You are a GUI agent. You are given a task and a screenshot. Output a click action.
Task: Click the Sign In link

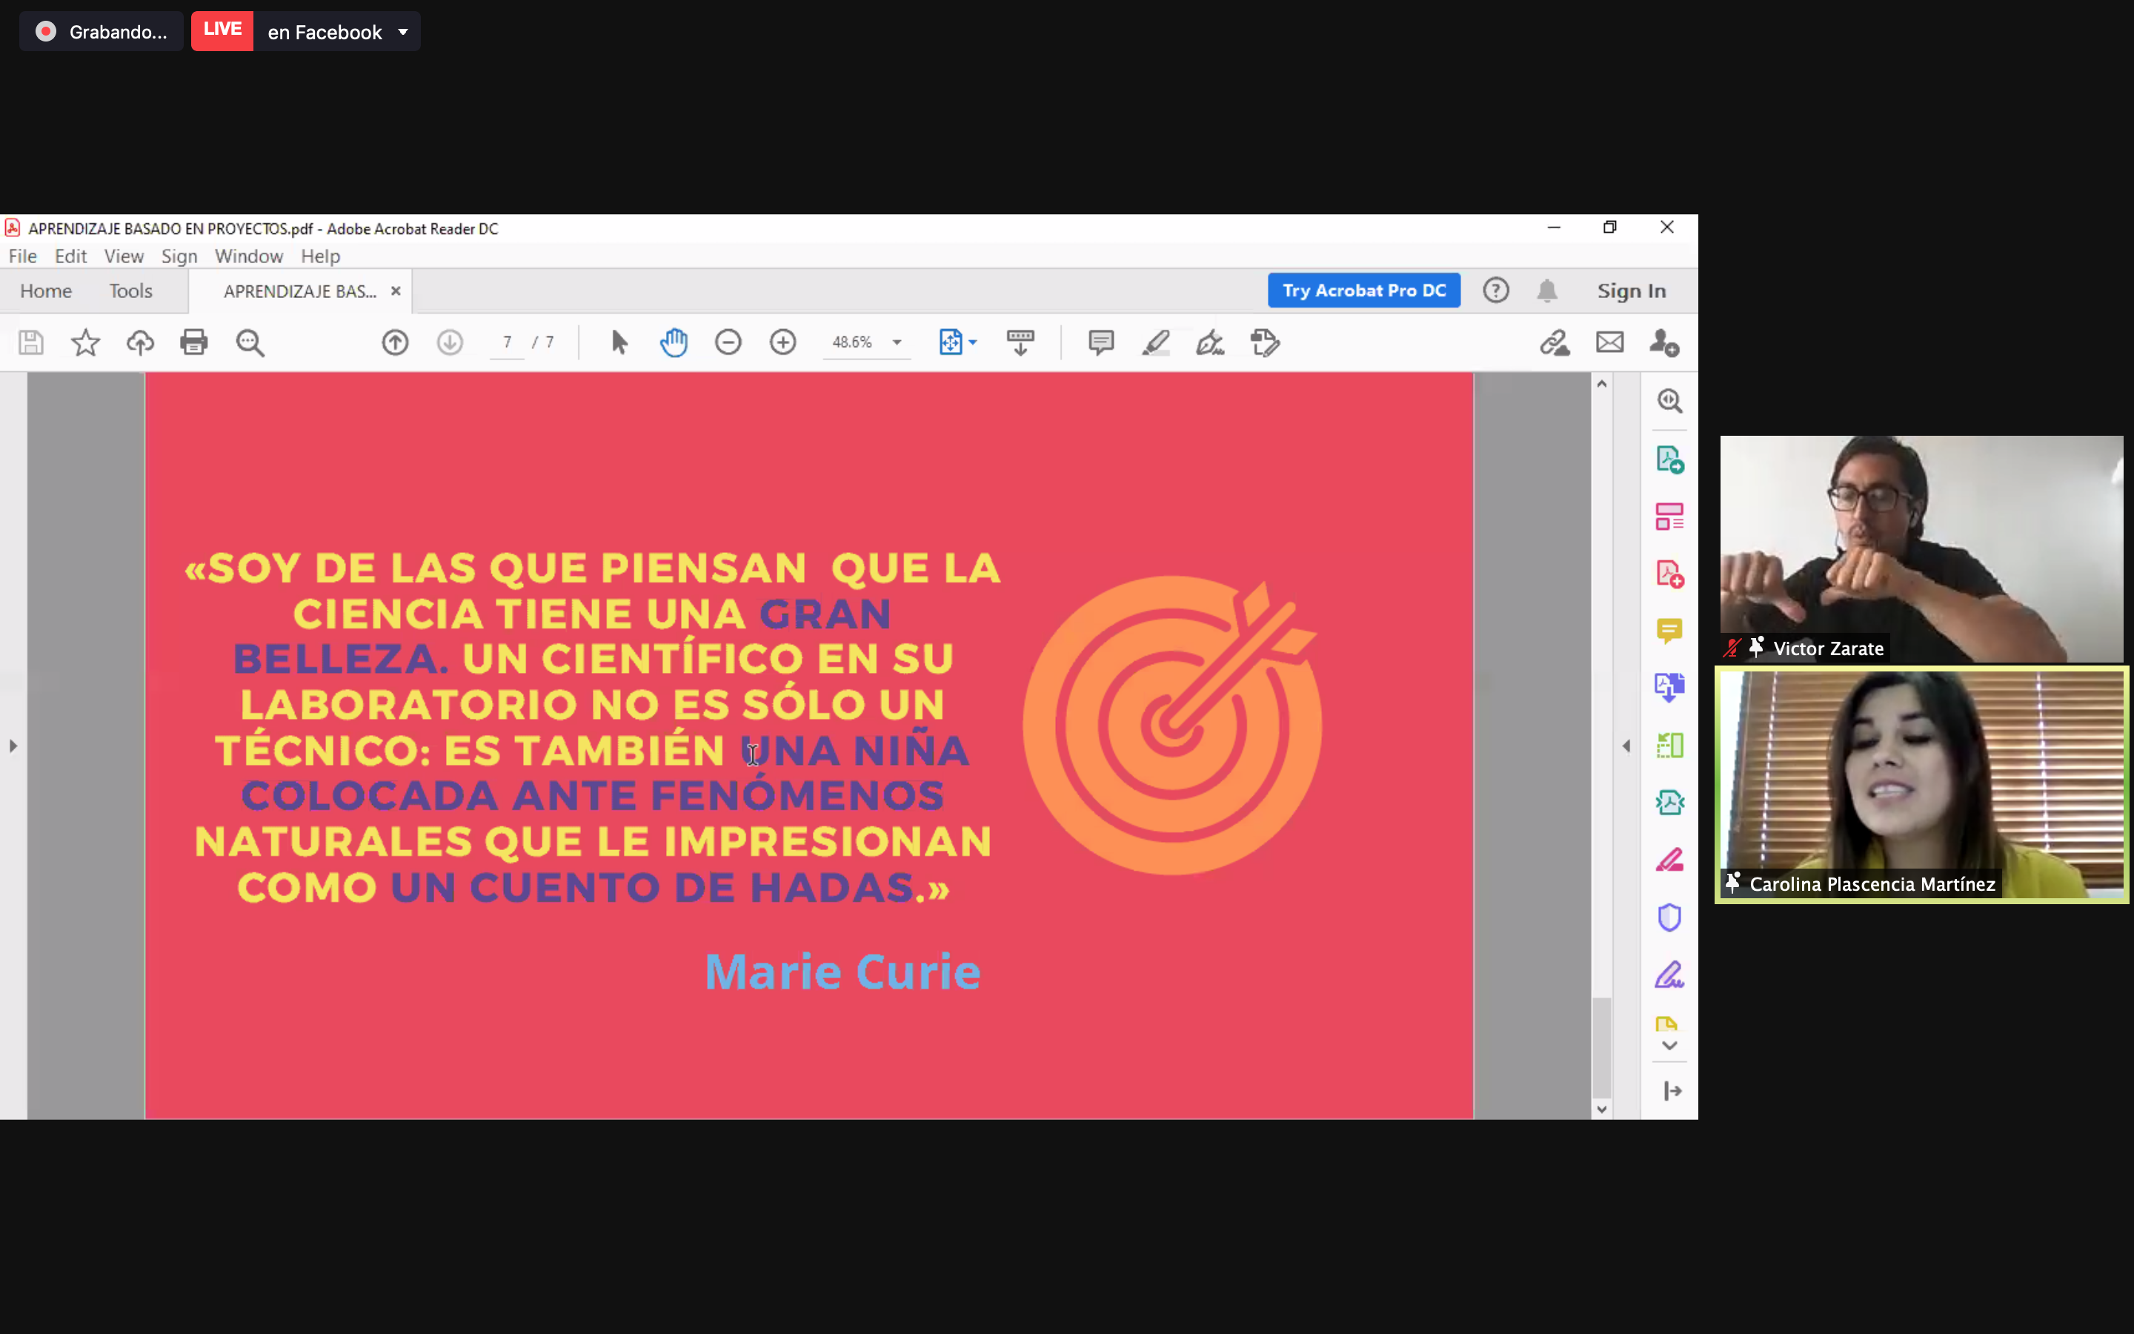(x=1632, y=291)
